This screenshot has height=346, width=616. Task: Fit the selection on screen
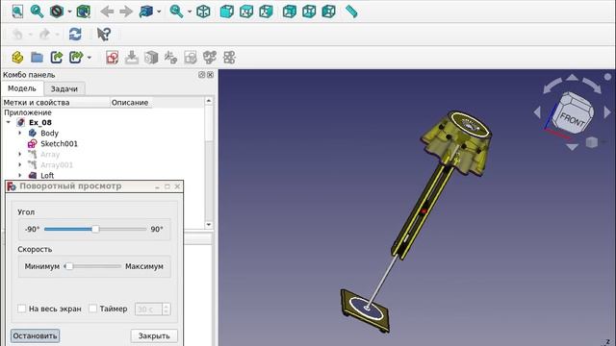pyautogui.click(x=37, y=11)
